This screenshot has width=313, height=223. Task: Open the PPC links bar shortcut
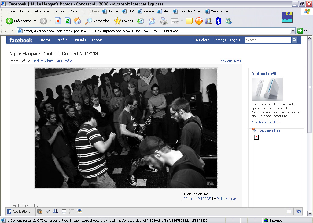163,11
